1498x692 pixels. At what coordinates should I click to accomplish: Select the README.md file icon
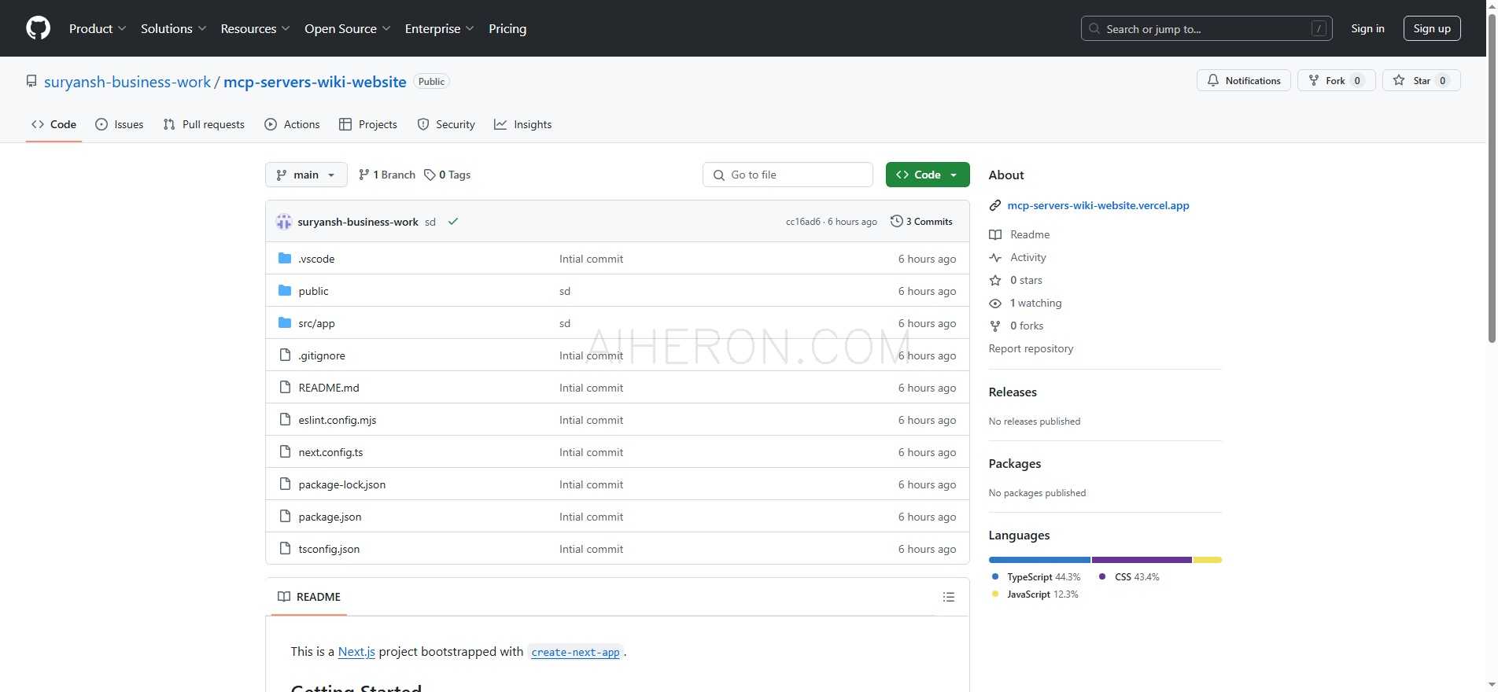pos(285,388)
